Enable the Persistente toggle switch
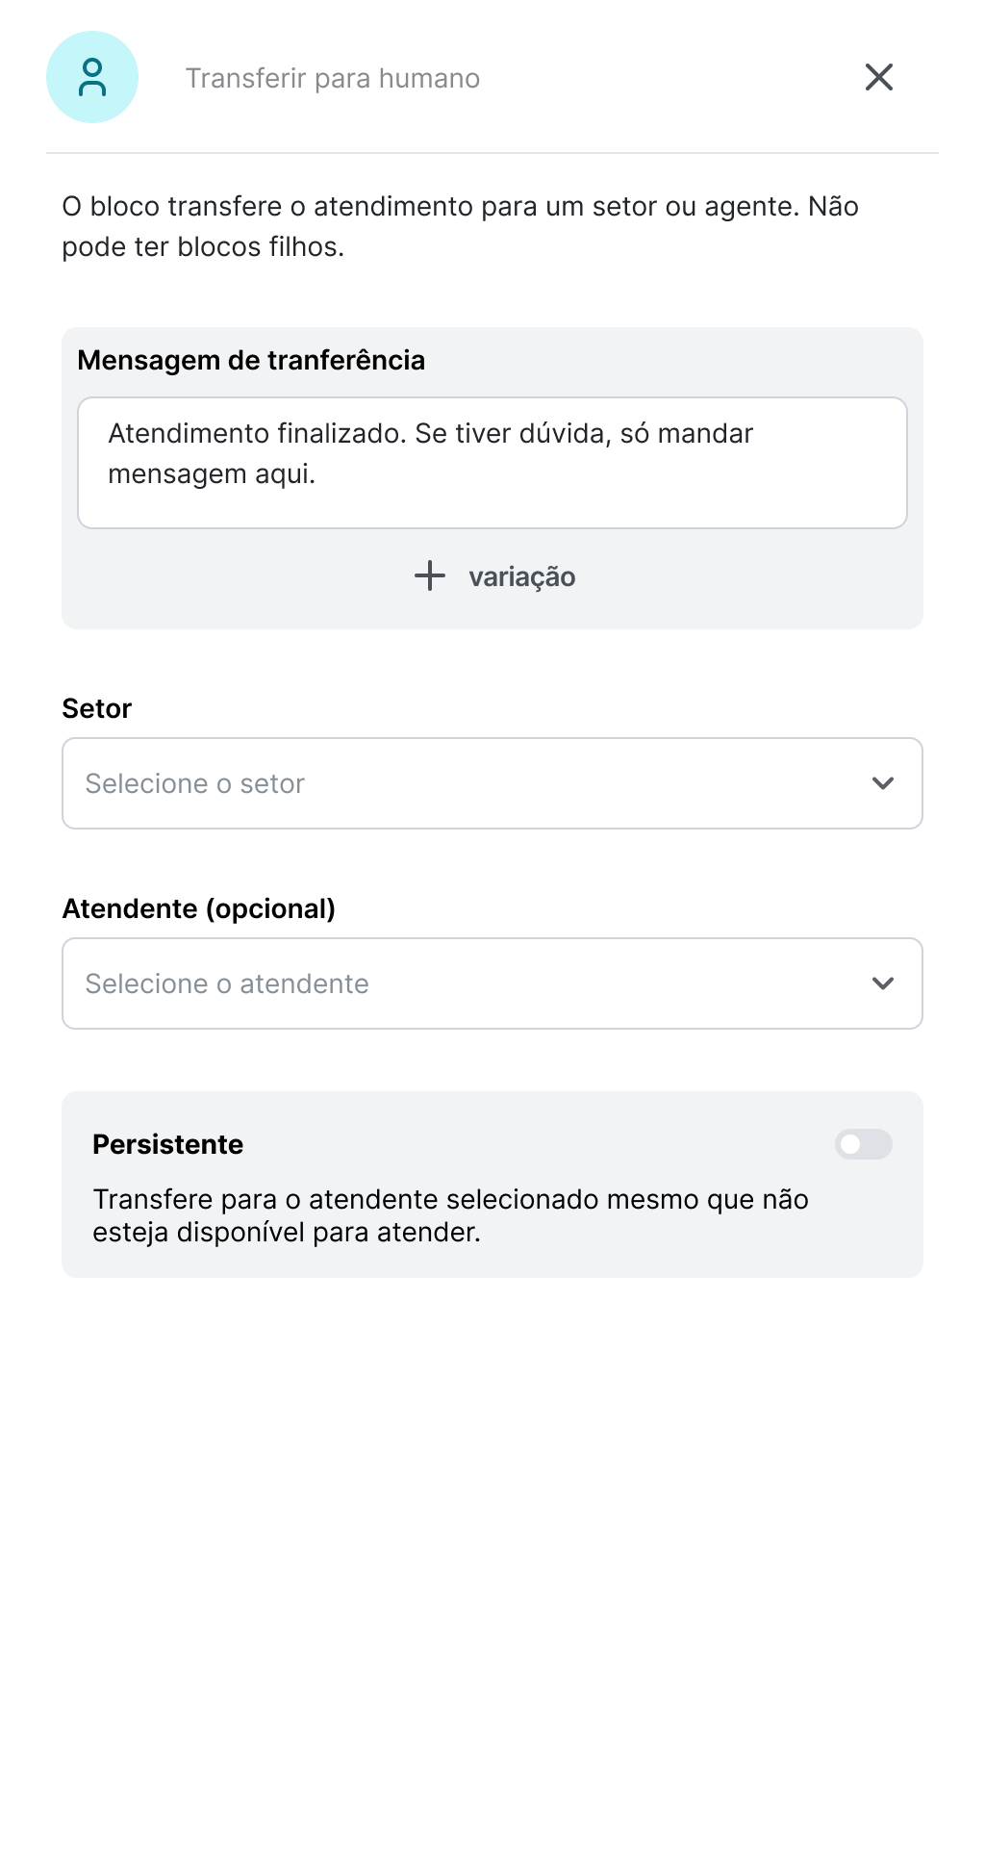The height and width of the screenshot is (1863, 985). tap(863, 1144)
